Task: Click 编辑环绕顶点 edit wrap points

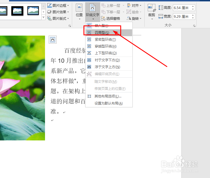Action: click(x=109, y=74)
